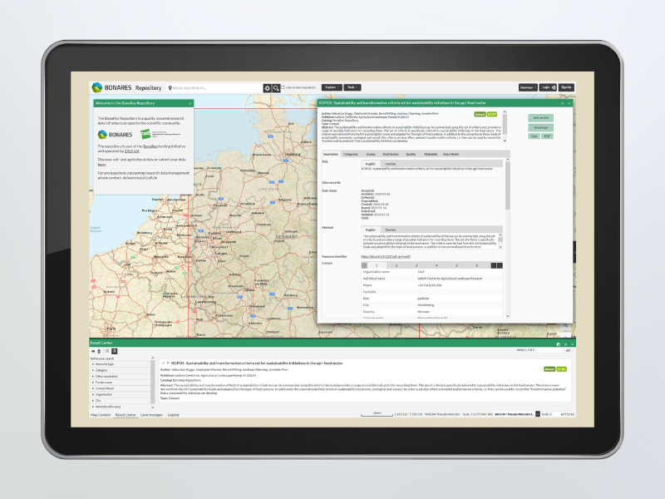Expand the 'Contact Name' filter
Viewport: 665px width, 499px height.
(x=121, y=388)
